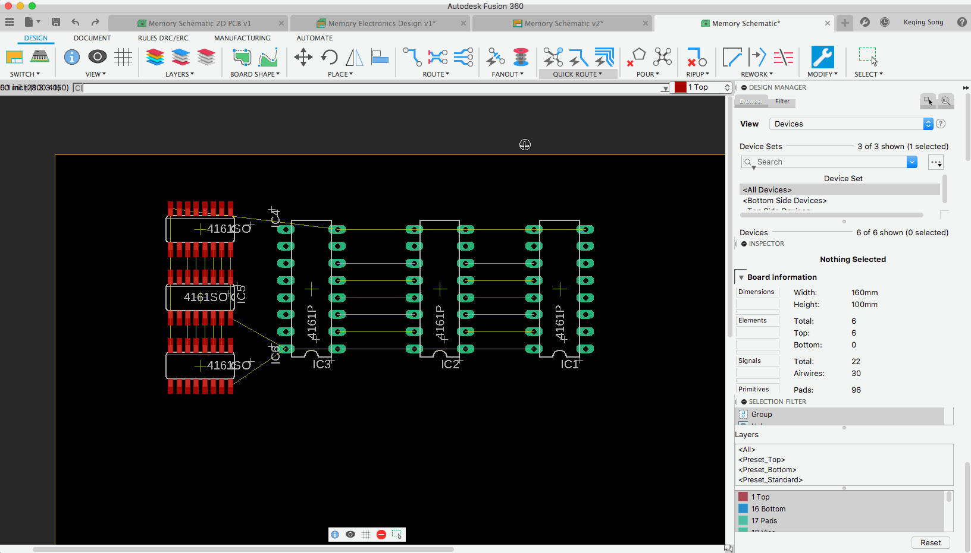The height and width of the screenshot is (553, 971).
Task: Select the Move tool in PLACE group
Action: (x=303, y=58)
